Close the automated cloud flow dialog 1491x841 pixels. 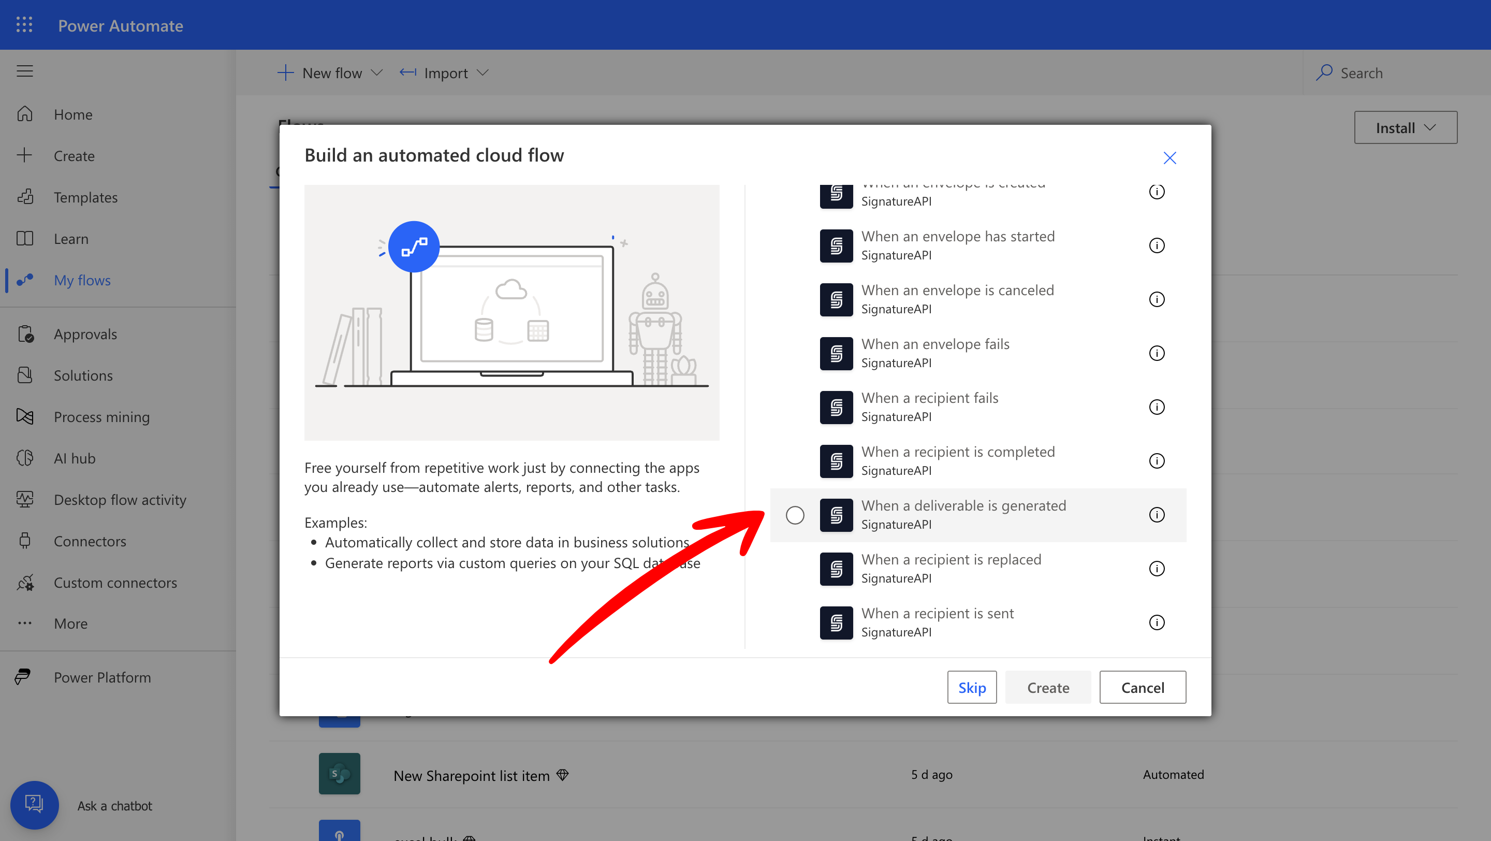1169,157
